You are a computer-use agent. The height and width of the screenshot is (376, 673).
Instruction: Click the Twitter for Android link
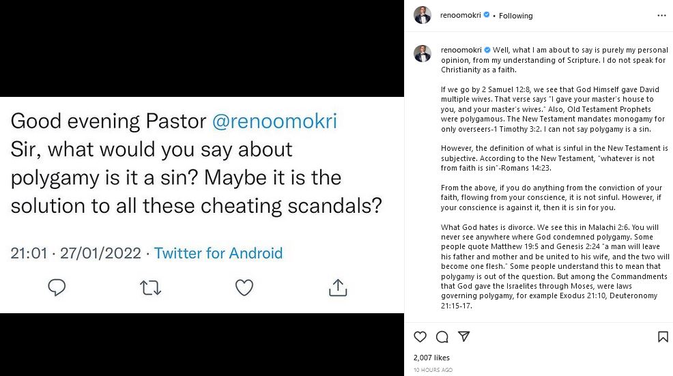(218, 253)
